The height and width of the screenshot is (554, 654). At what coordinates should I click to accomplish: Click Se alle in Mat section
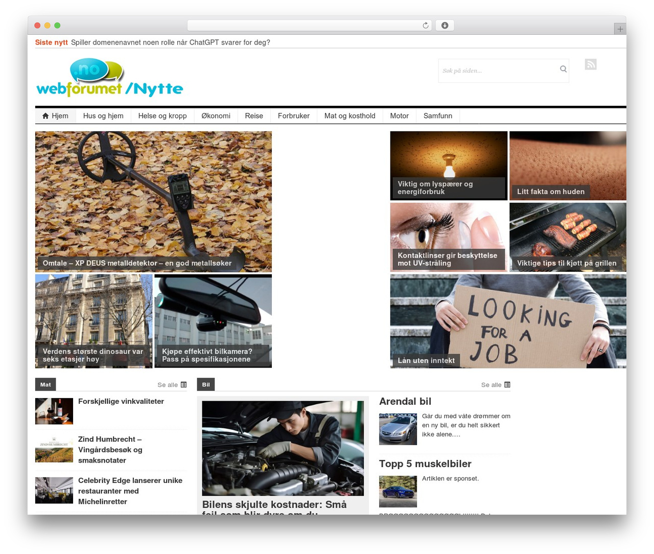coord(168,385)
